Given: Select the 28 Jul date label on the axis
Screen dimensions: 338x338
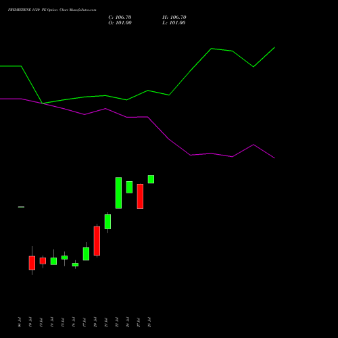Looking at the screenshot, I should [149, 322].
